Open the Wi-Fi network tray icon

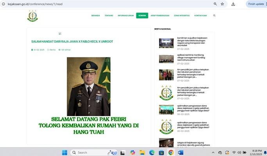(234, 152)
